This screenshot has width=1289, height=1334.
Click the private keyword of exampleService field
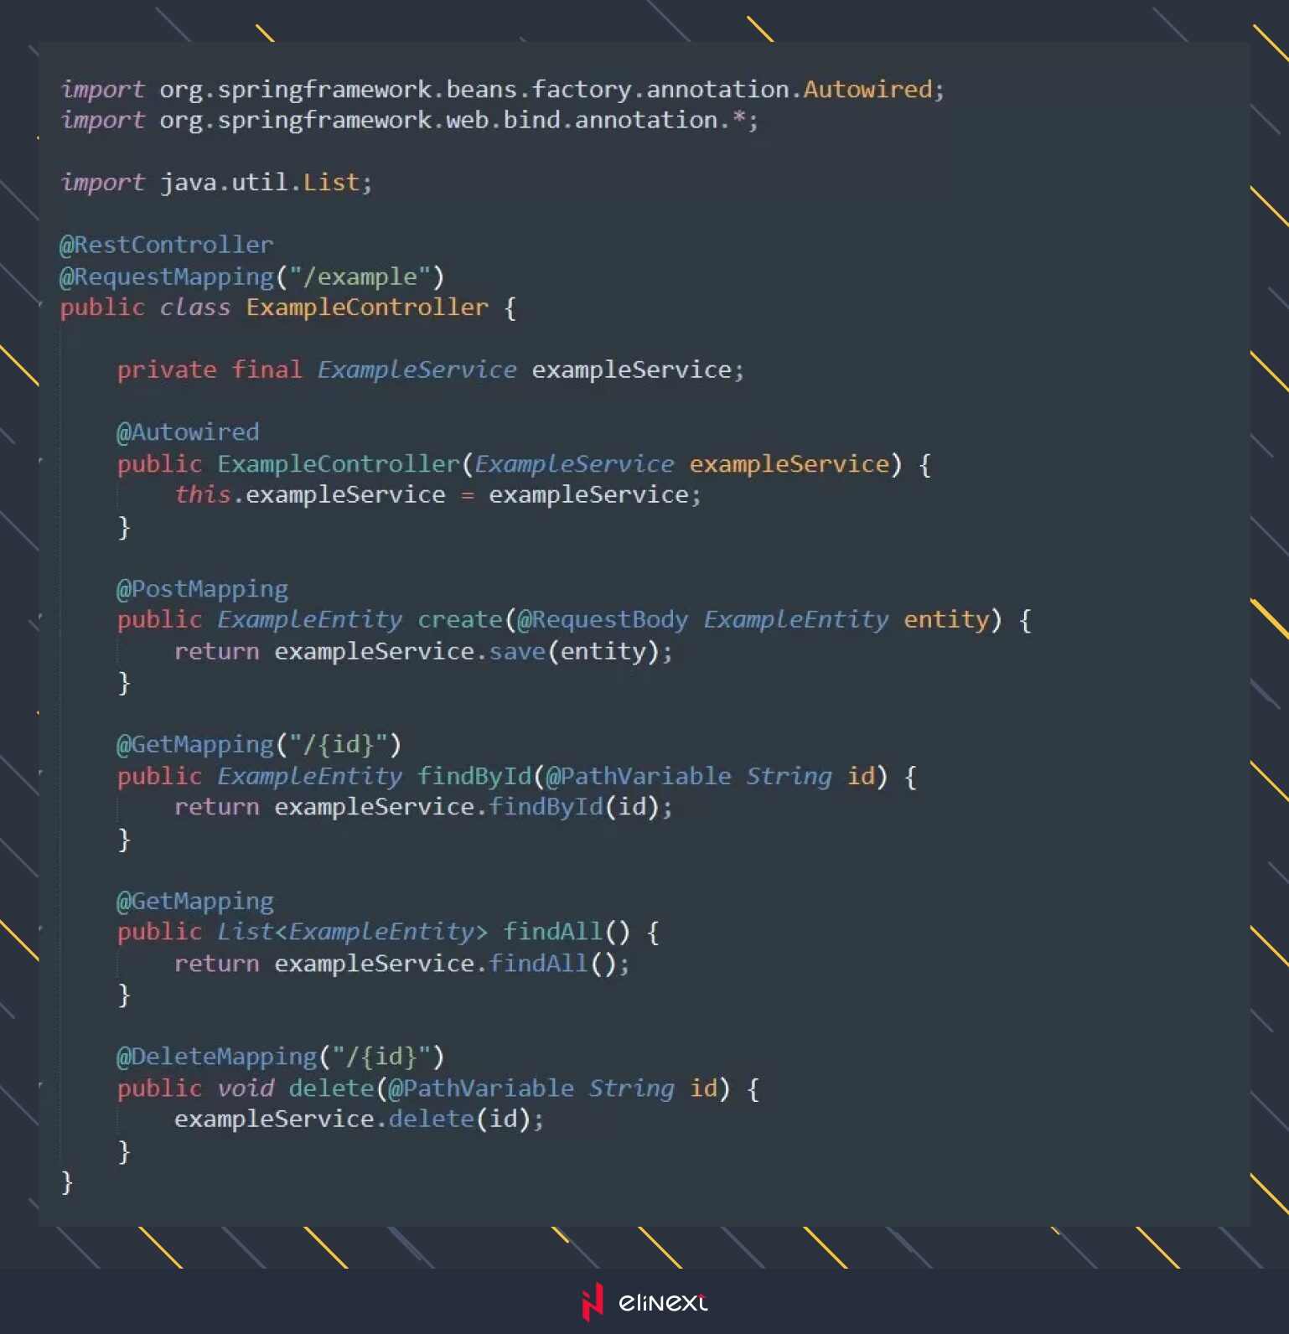(167, 370)
